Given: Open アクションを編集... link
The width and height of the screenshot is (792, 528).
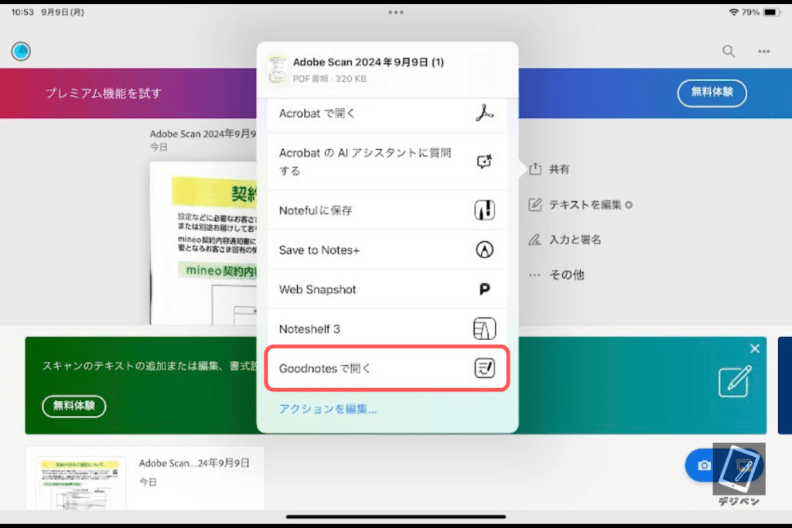Looking at the screenshot, I should [x=328, y=409].
